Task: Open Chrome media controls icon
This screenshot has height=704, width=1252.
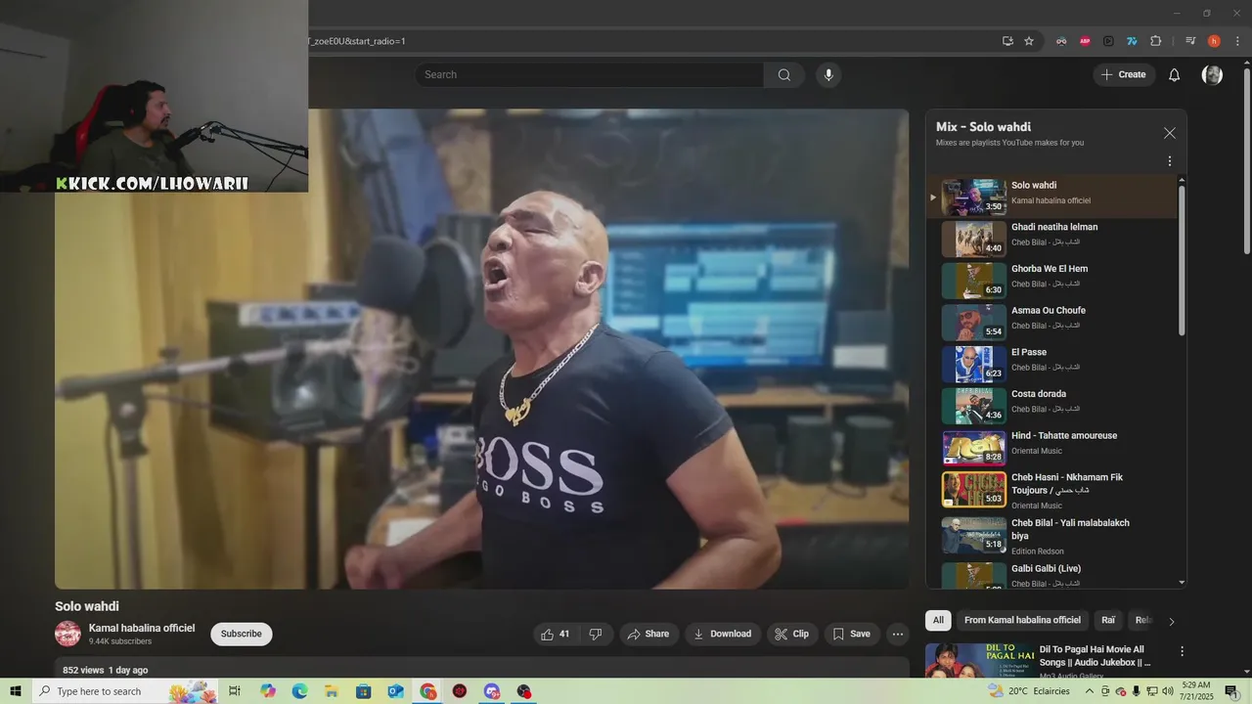Action: pyautogui.click(x=1190, y=41)
